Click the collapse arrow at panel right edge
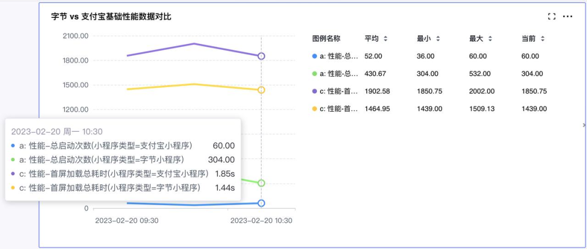This screenshot has height=249, width=587. click(584, 125)
